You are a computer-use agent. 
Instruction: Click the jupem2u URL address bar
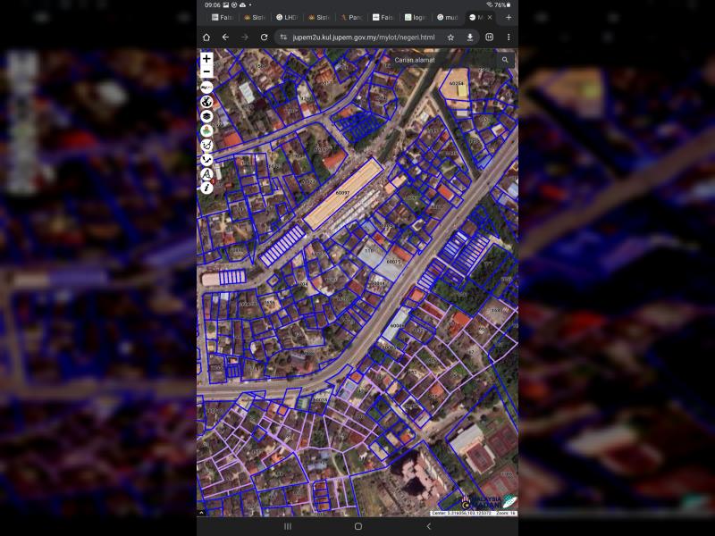[x=362, y=38]
